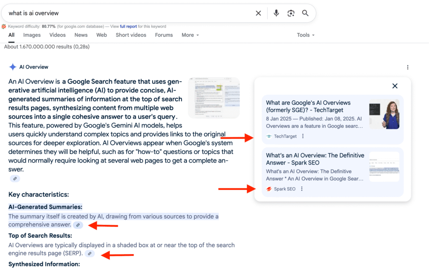This screenshot has width=429, height=268.
Task: Close the sources popup panel
Action: point(395,86)
